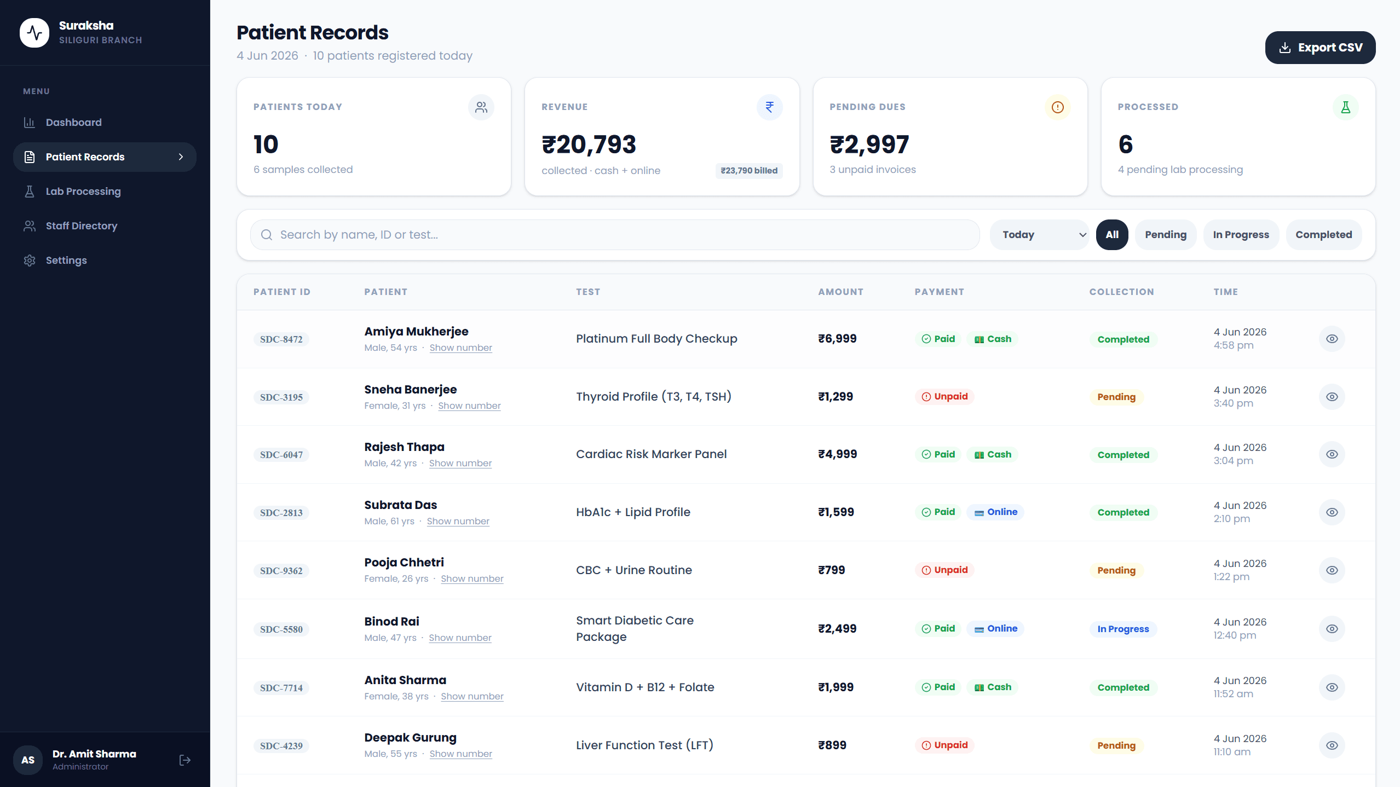
Task: Click the Lab Processing flask icon
Action: pos(30,192)
